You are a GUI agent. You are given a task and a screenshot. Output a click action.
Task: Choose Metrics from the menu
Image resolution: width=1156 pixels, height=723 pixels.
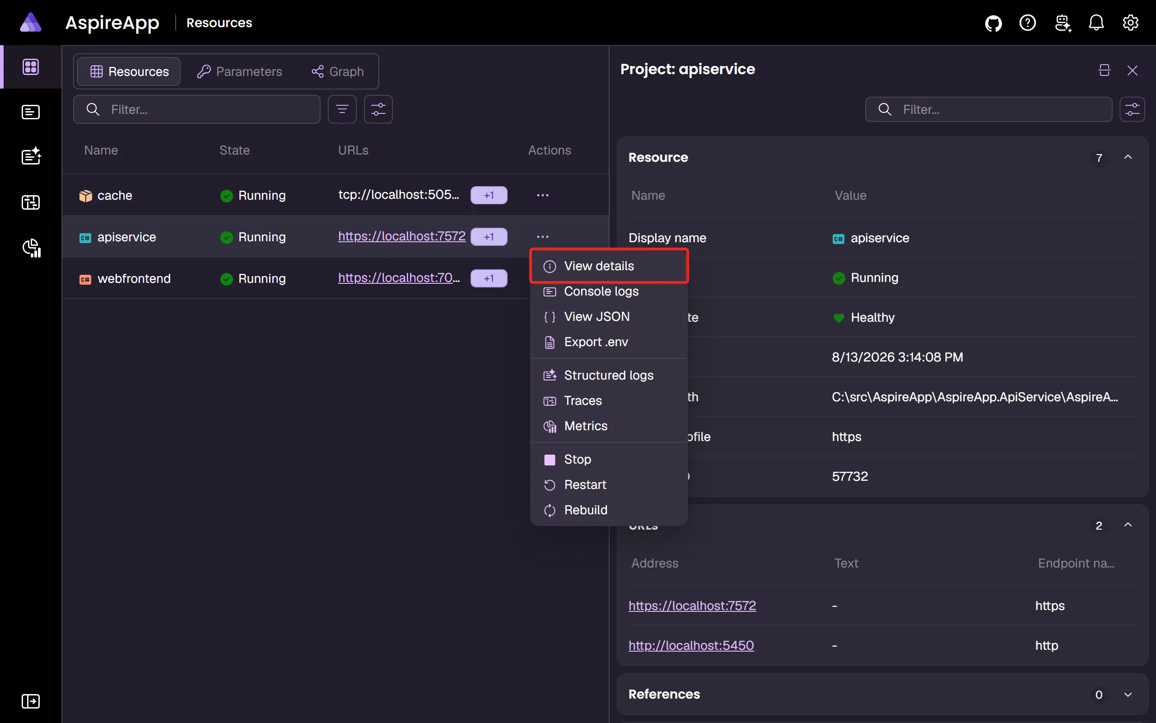609,426
